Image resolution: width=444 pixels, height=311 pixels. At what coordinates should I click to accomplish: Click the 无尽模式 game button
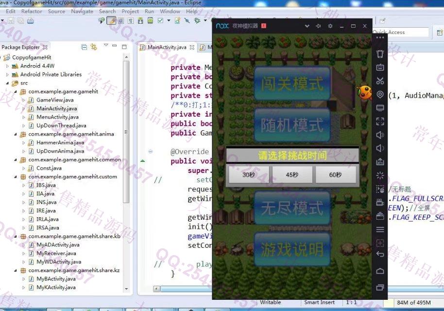(x=292, y=208)
